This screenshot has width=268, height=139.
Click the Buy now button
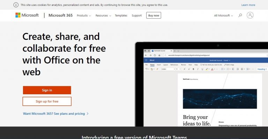point(154,16)
